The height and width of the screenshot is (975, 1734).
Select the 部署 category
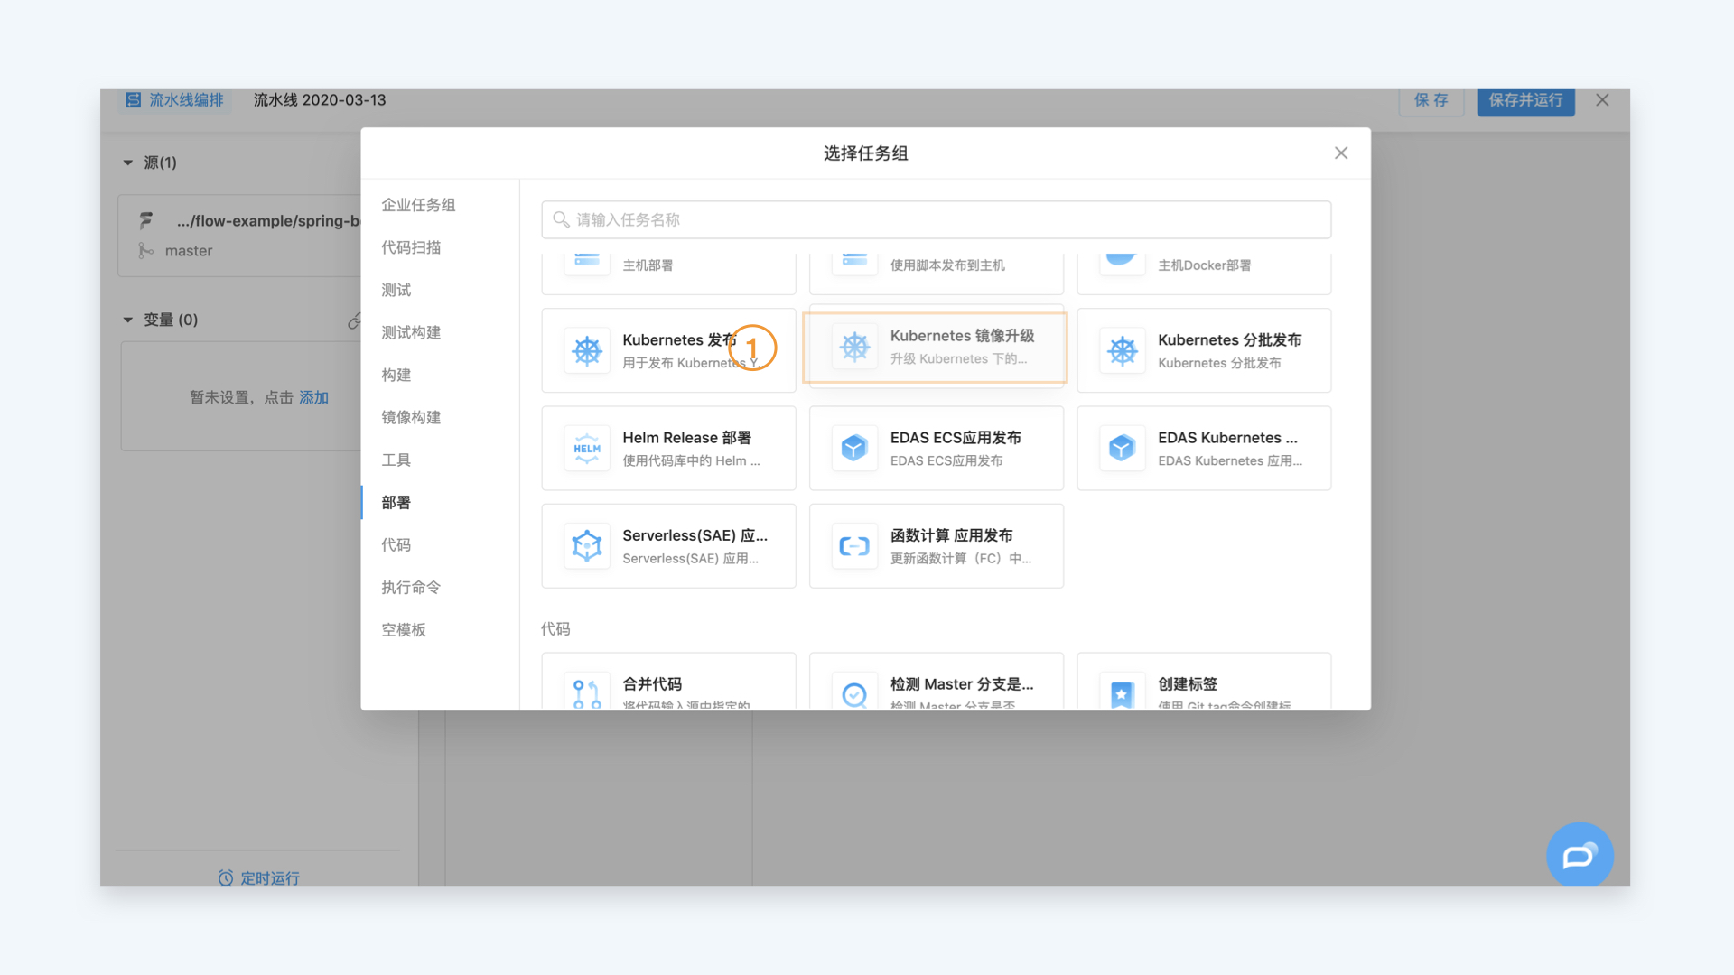coord(396,502)
